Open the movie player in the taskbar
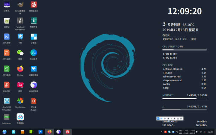Image resolution: width=216 pixels, height=135 pixels. pos(40,132)
